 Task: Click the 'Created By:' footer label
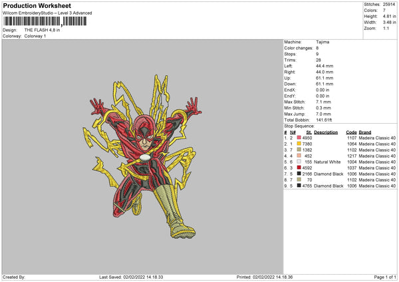point(14,277)
